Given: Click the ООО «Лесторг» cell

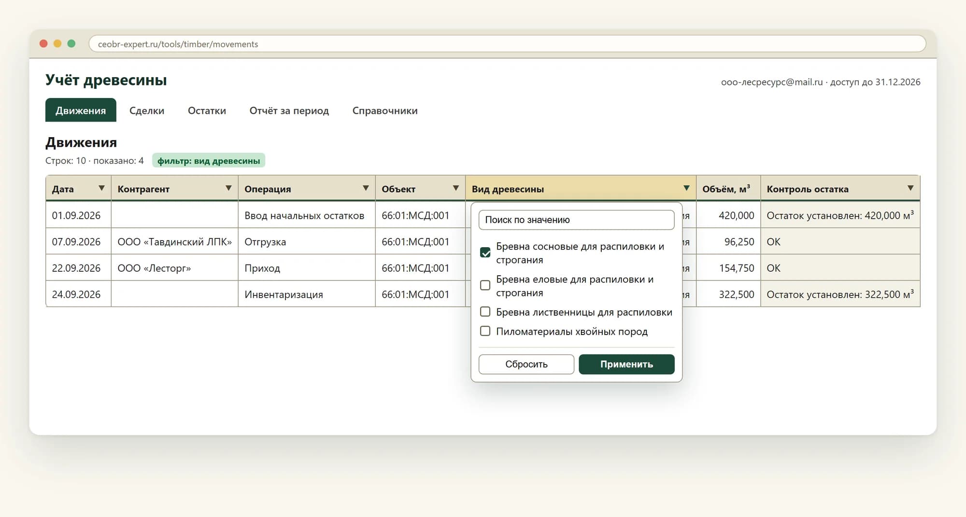Looking at the screenshot, I should pos(174,268).
